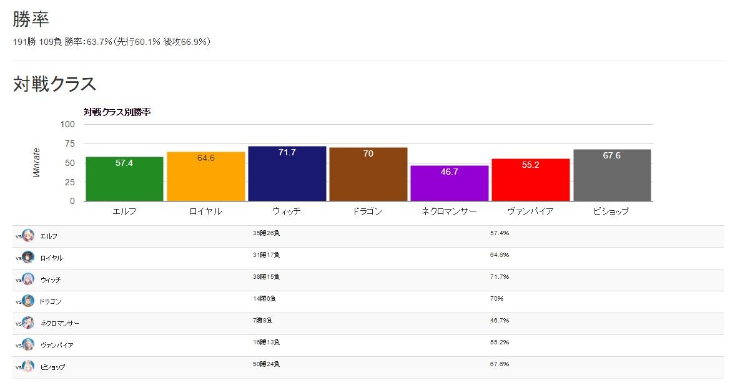Click the 対戦クラス heading

[54, 84]
